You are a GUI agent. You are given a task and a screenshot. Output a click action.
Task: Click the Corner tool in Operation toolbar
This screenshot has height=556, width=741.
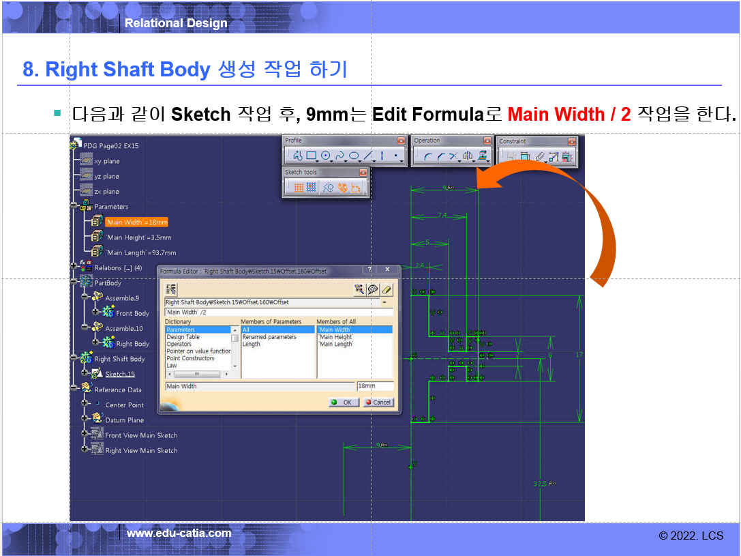427,156
